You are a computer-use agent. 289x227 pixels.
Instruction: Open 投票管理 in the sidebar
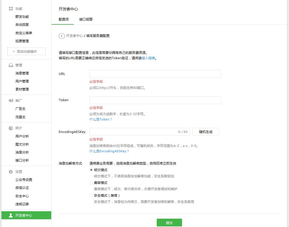point(22,41)
